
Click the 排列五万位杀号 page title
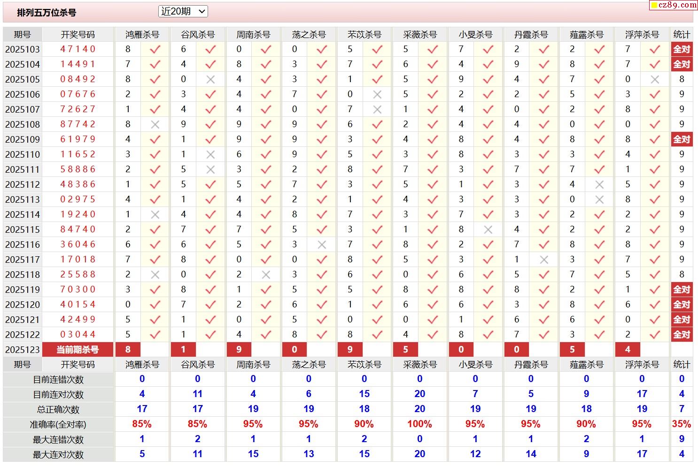point(47,13)
